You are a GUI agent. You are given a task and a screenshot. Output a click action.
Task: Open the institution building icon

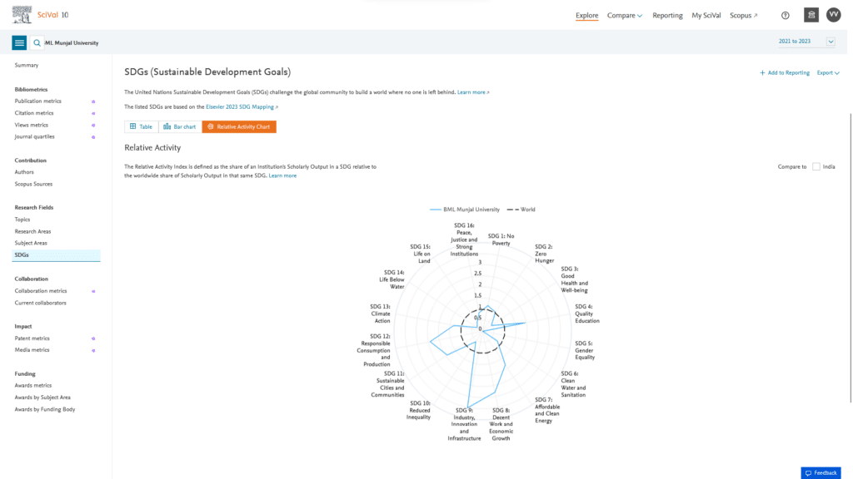811,15
